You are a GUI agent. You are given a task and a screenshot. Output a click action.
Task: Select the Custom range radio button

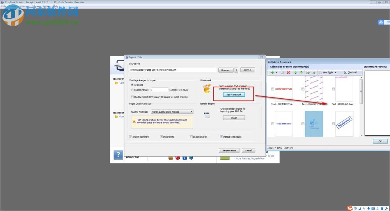click(132, 90)
